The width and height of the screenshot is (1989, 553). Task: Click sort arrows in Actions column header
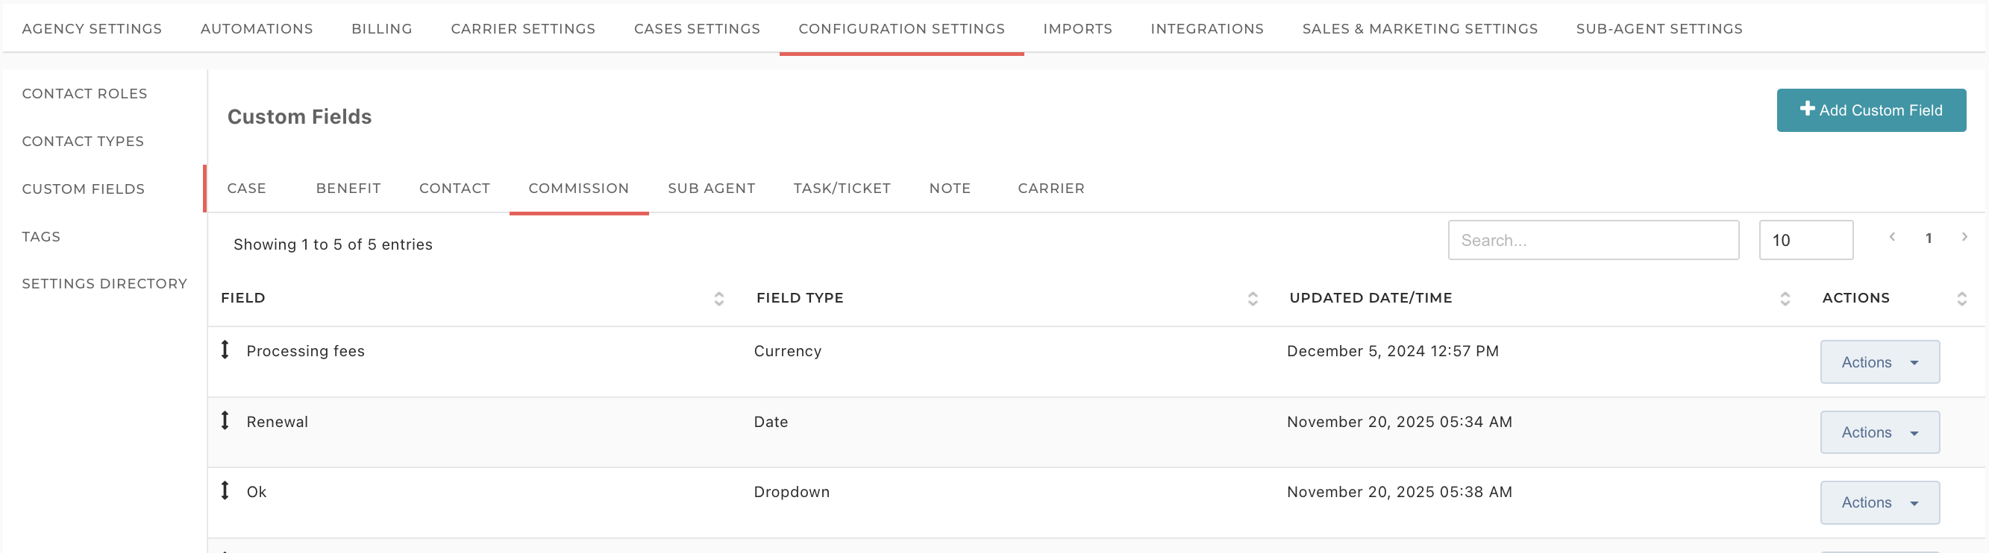1961,298
